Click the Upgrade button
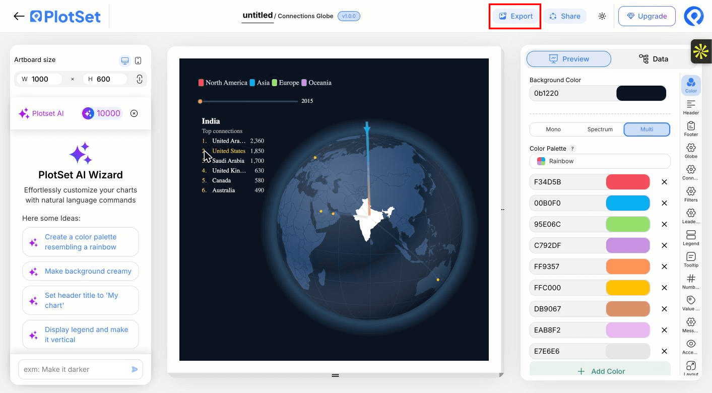Image resolution: width=712 pixels, height=393 pixels. coord(647,16)
